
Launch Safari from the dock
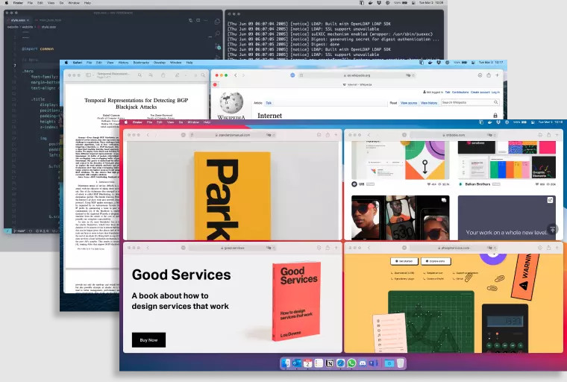tap(341, 363)
